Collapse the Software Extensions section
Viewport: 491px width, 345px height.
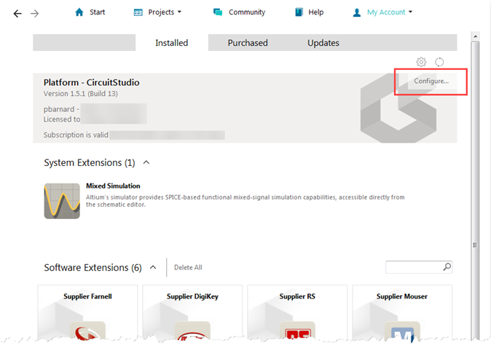(153, 267)
